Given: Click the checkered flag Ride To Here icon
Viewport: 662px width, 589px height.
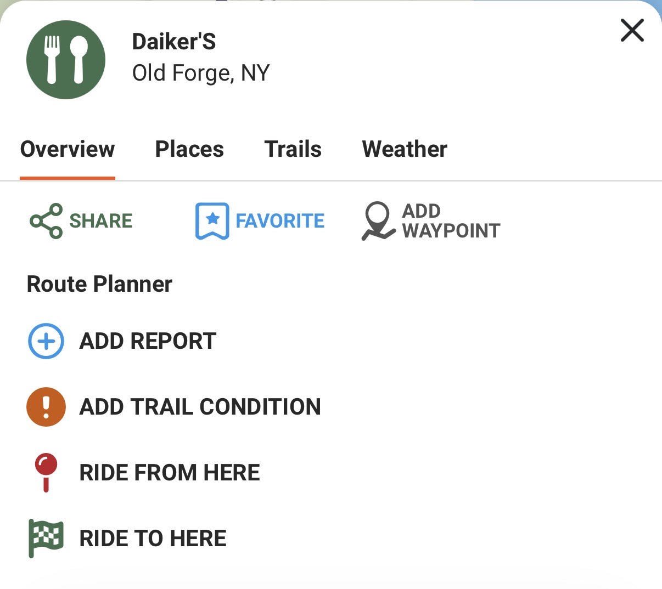Looking at the screenshot, I should pyautogui.click(x=46, y=538).
